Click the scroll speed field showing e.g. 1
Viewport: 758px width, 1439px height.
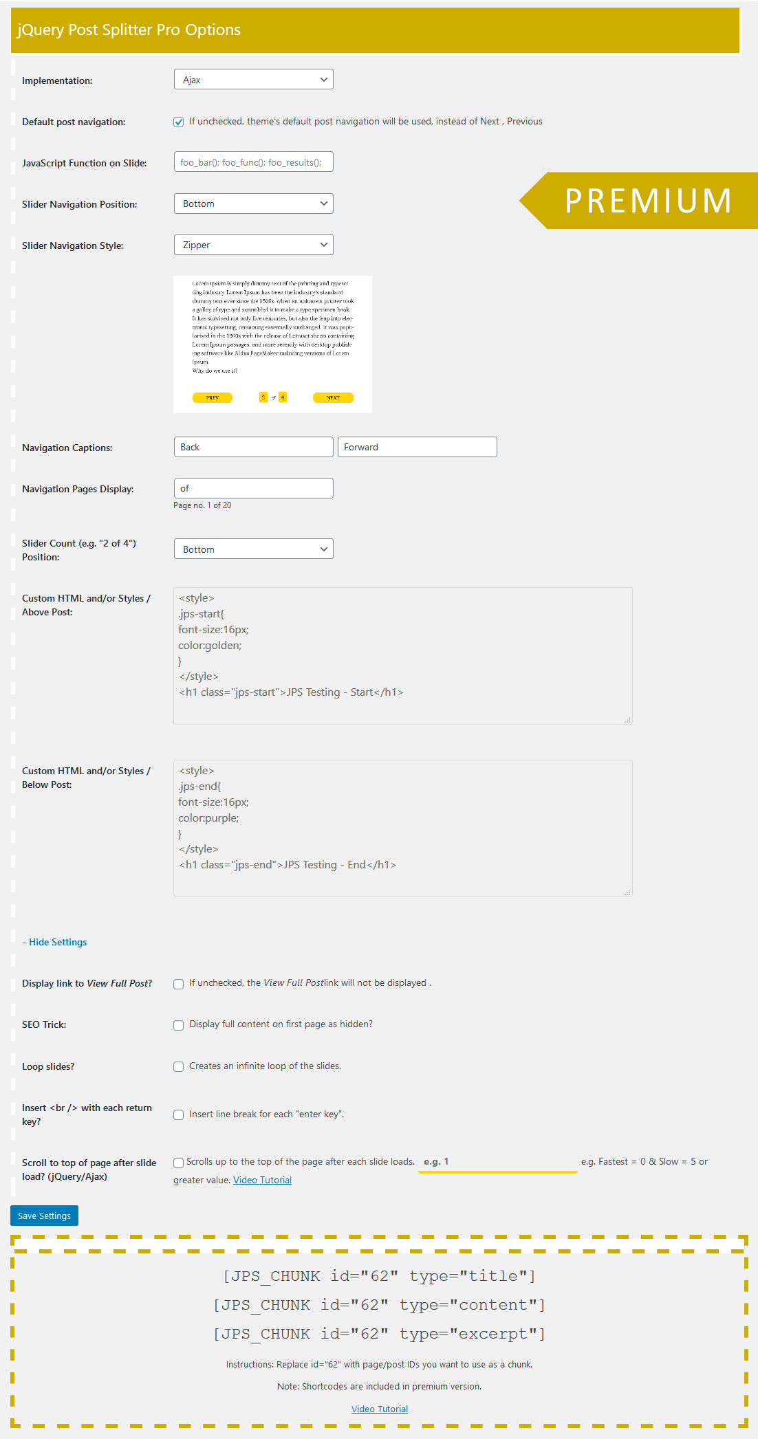[x=498, y=1162]
